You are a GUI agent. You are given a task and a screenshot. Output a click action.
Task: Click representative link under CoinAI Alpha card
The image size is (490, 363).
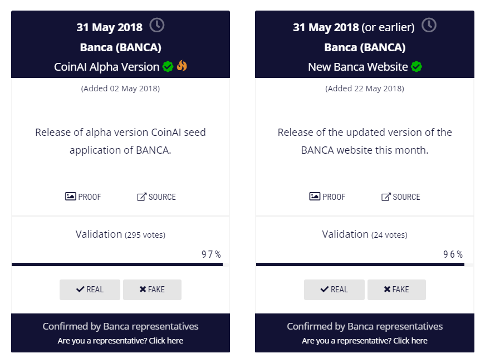coord(120,341)
